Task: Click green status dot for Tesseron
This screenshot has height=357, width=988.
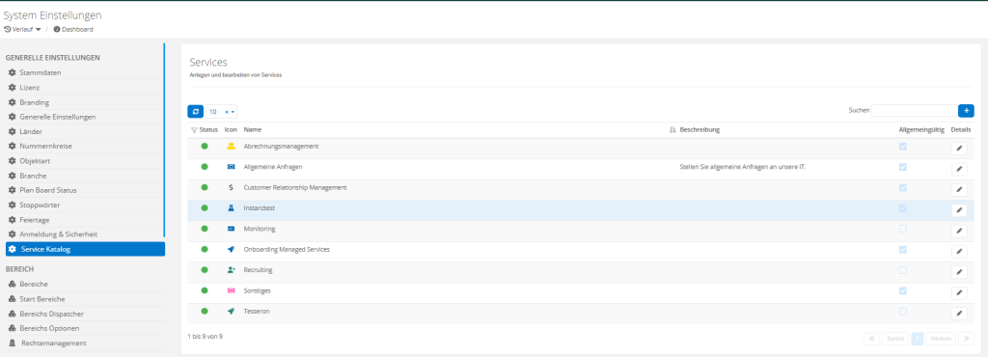Action: tap(205, 311)
